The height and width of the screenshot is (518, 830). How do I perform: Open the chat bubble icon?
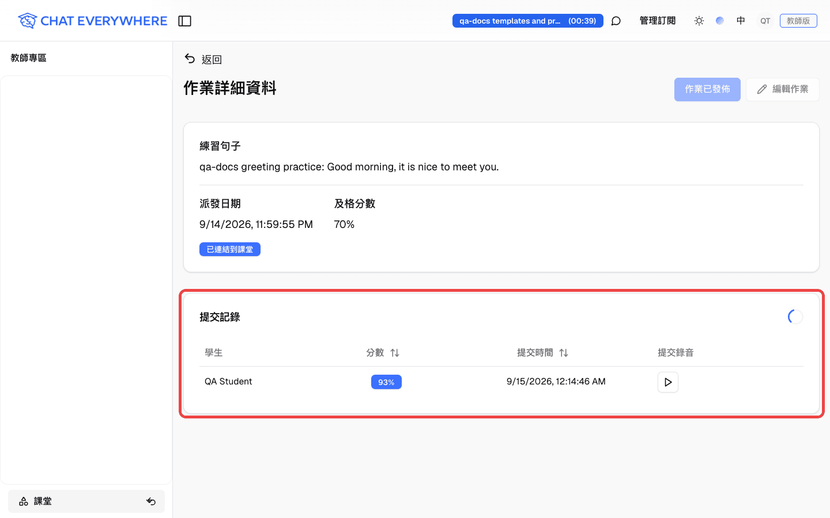pos(616,21)
